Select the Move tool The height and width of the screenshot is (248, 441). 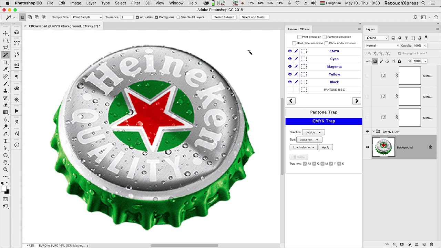[6, 33]
